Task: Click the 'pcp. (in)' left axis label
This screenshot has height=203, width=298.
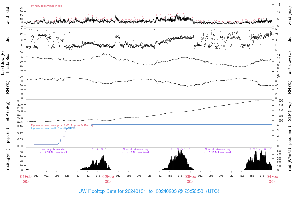Action: pos(8,135)
